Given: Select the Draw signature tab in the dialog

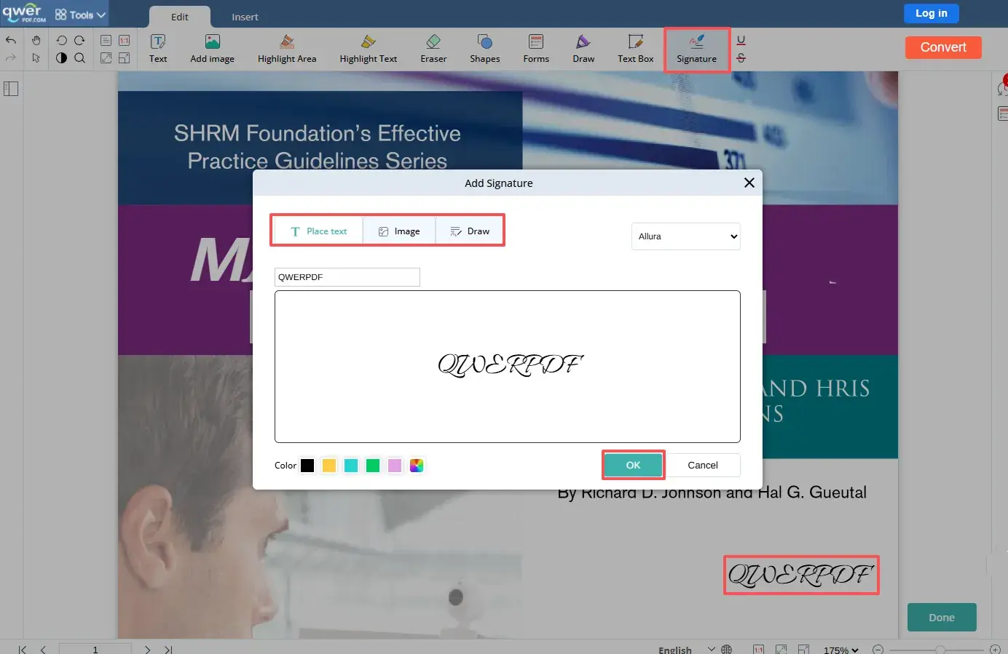Looking at the screenshot, I should pos(470,231).
